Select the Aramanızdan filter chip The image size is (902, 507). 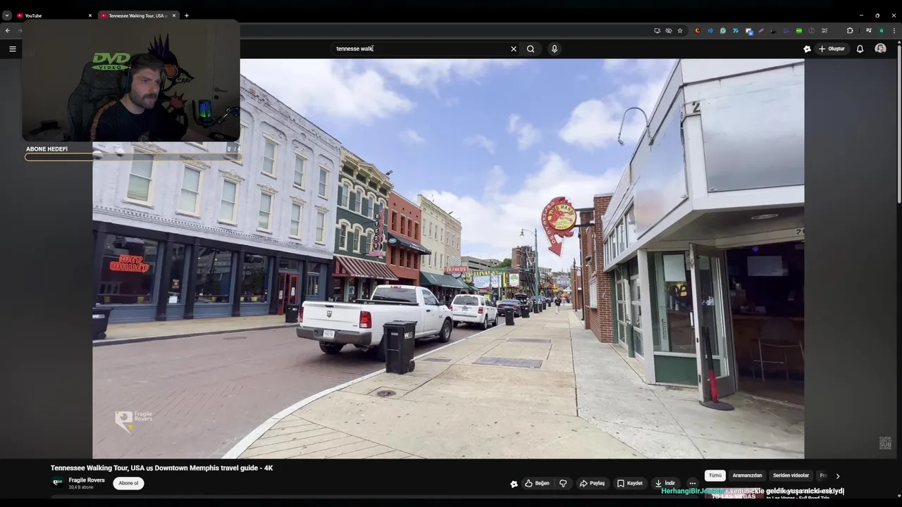(747, 475)
